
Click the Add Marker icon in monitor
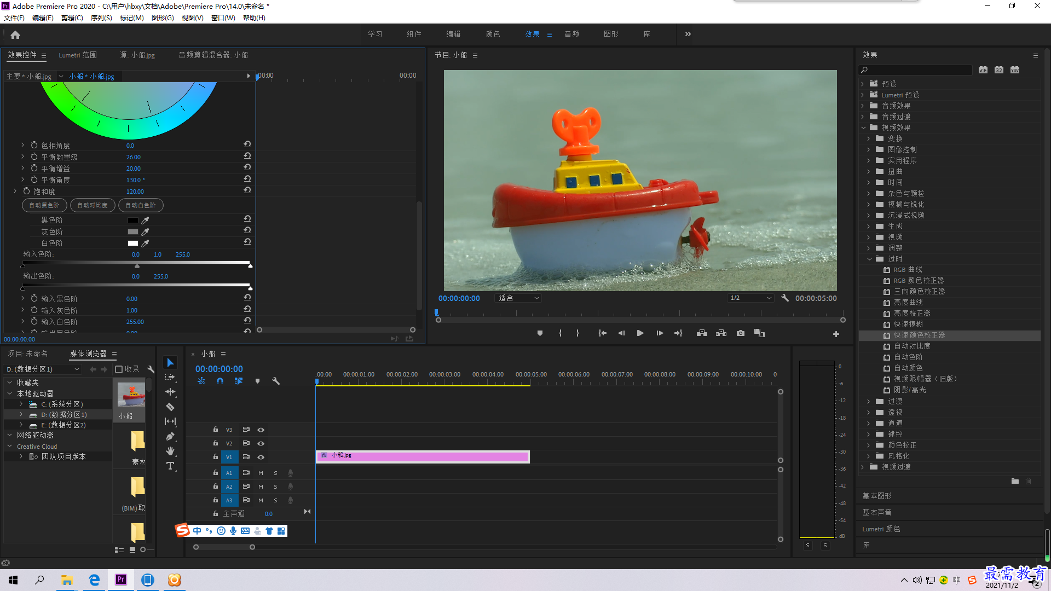540,333
